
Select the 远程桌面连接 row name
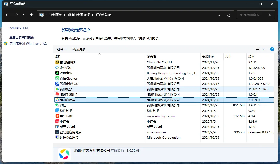pos(69,137)
